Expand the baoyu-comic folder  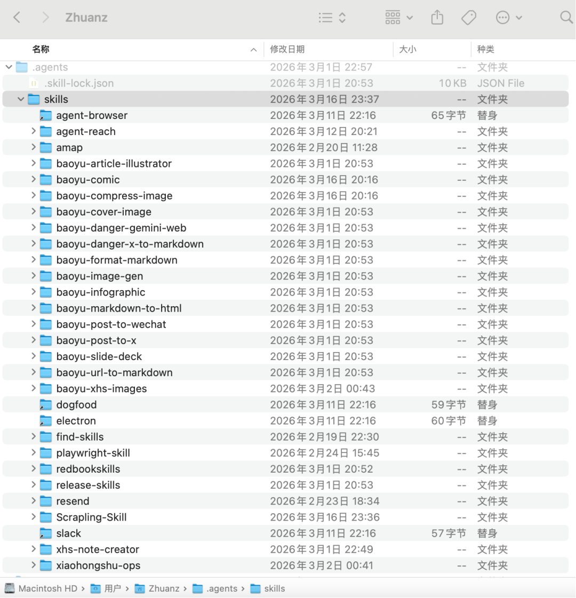(x=33, y=180)
